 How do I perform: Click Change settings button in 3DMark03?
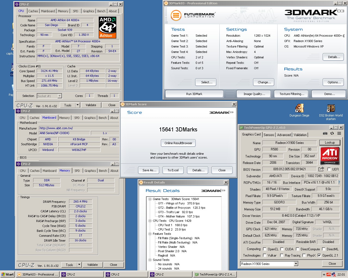(264, 82)
